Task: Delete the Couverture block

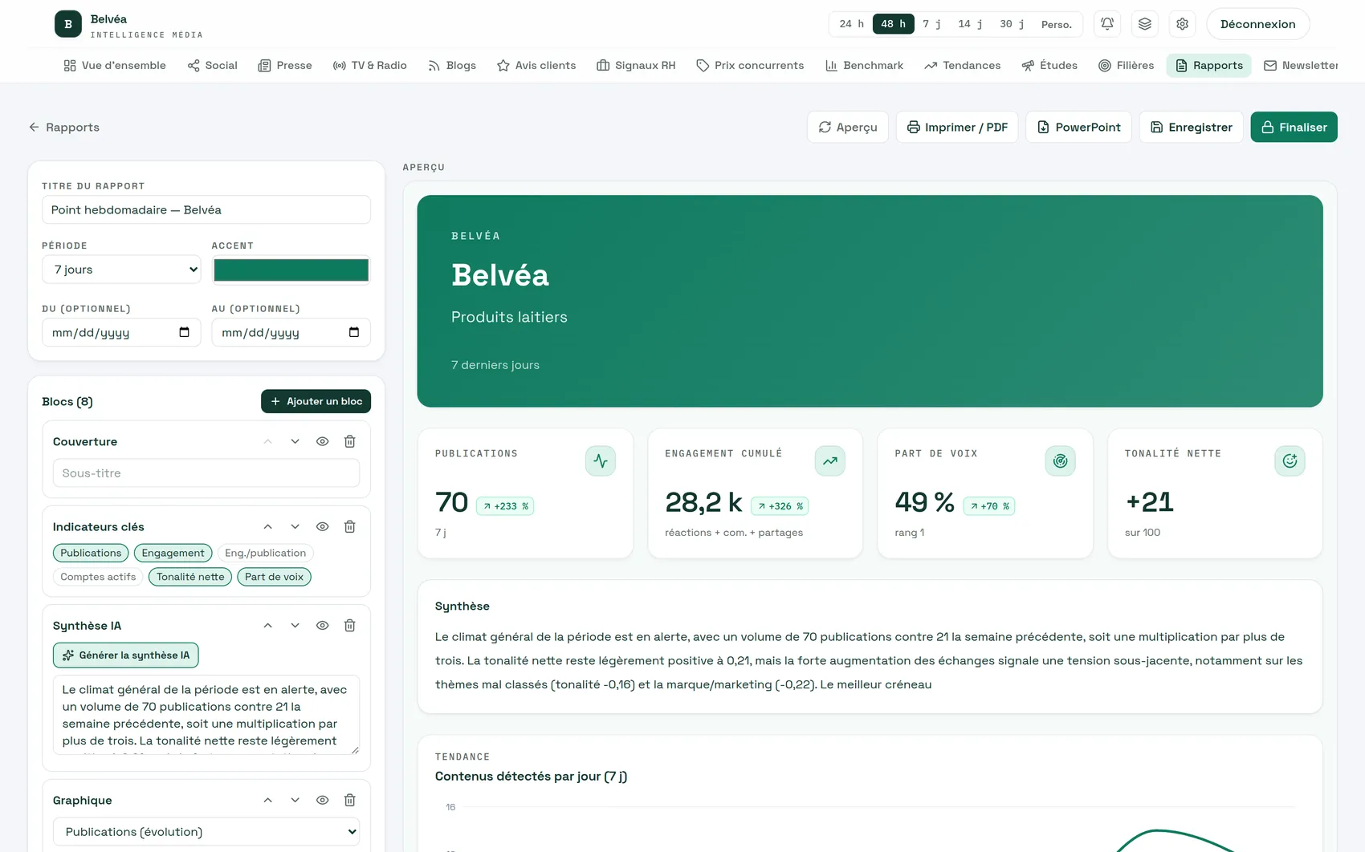Action: [350, 441]
